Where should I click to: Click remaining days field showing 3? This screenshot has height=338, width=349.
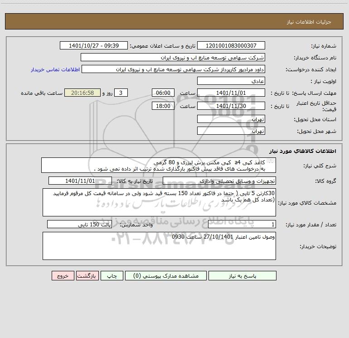pyautogui.click(x=121, y=93)
